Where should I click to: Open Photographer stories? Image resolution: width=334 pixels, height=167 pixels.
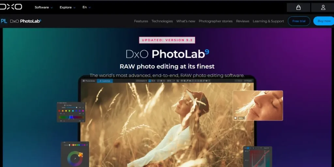pos(216,21)
